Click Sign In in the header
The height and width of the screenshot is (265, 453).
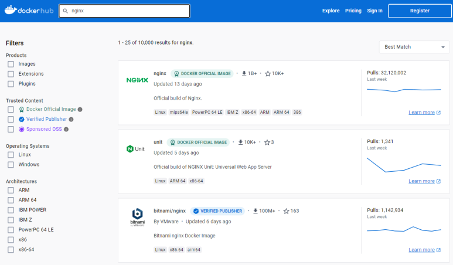tap(374, 11)
